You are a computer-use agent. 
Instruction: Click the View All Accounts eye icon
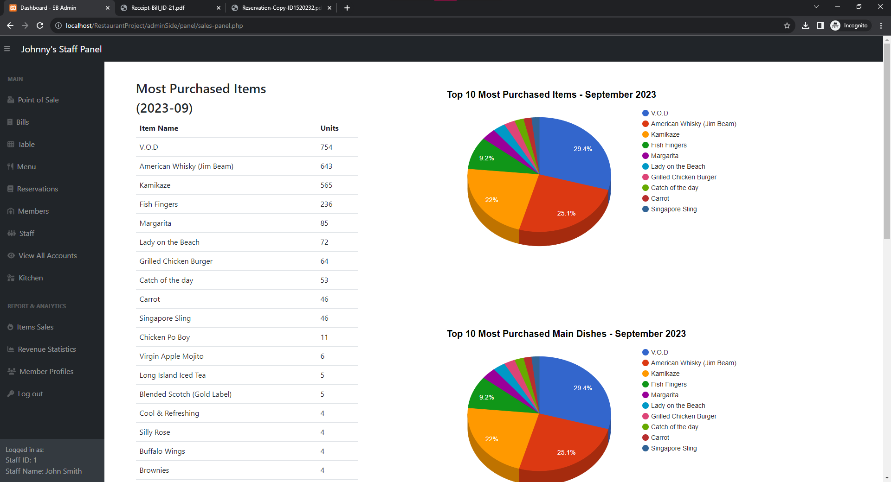(11, 255)
